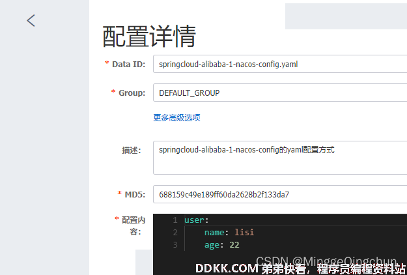
Task: Click 'name' key in config editor
Action: click(x=214, y=233)
